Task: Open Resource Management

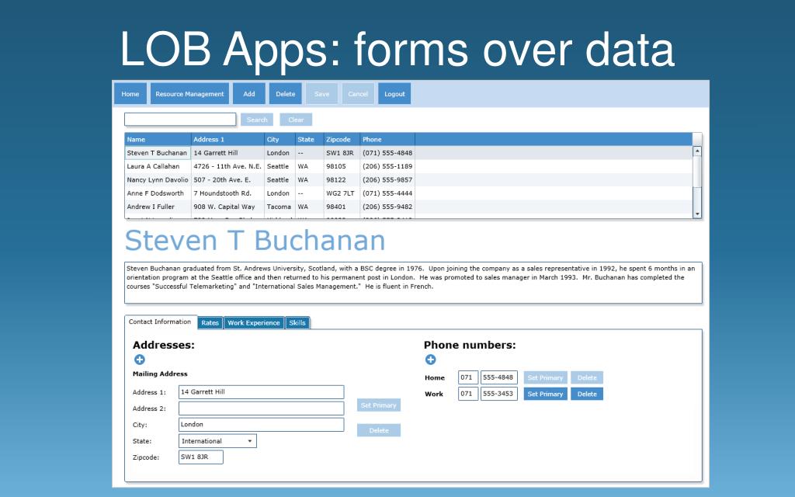Action: [x=189, y=94]
